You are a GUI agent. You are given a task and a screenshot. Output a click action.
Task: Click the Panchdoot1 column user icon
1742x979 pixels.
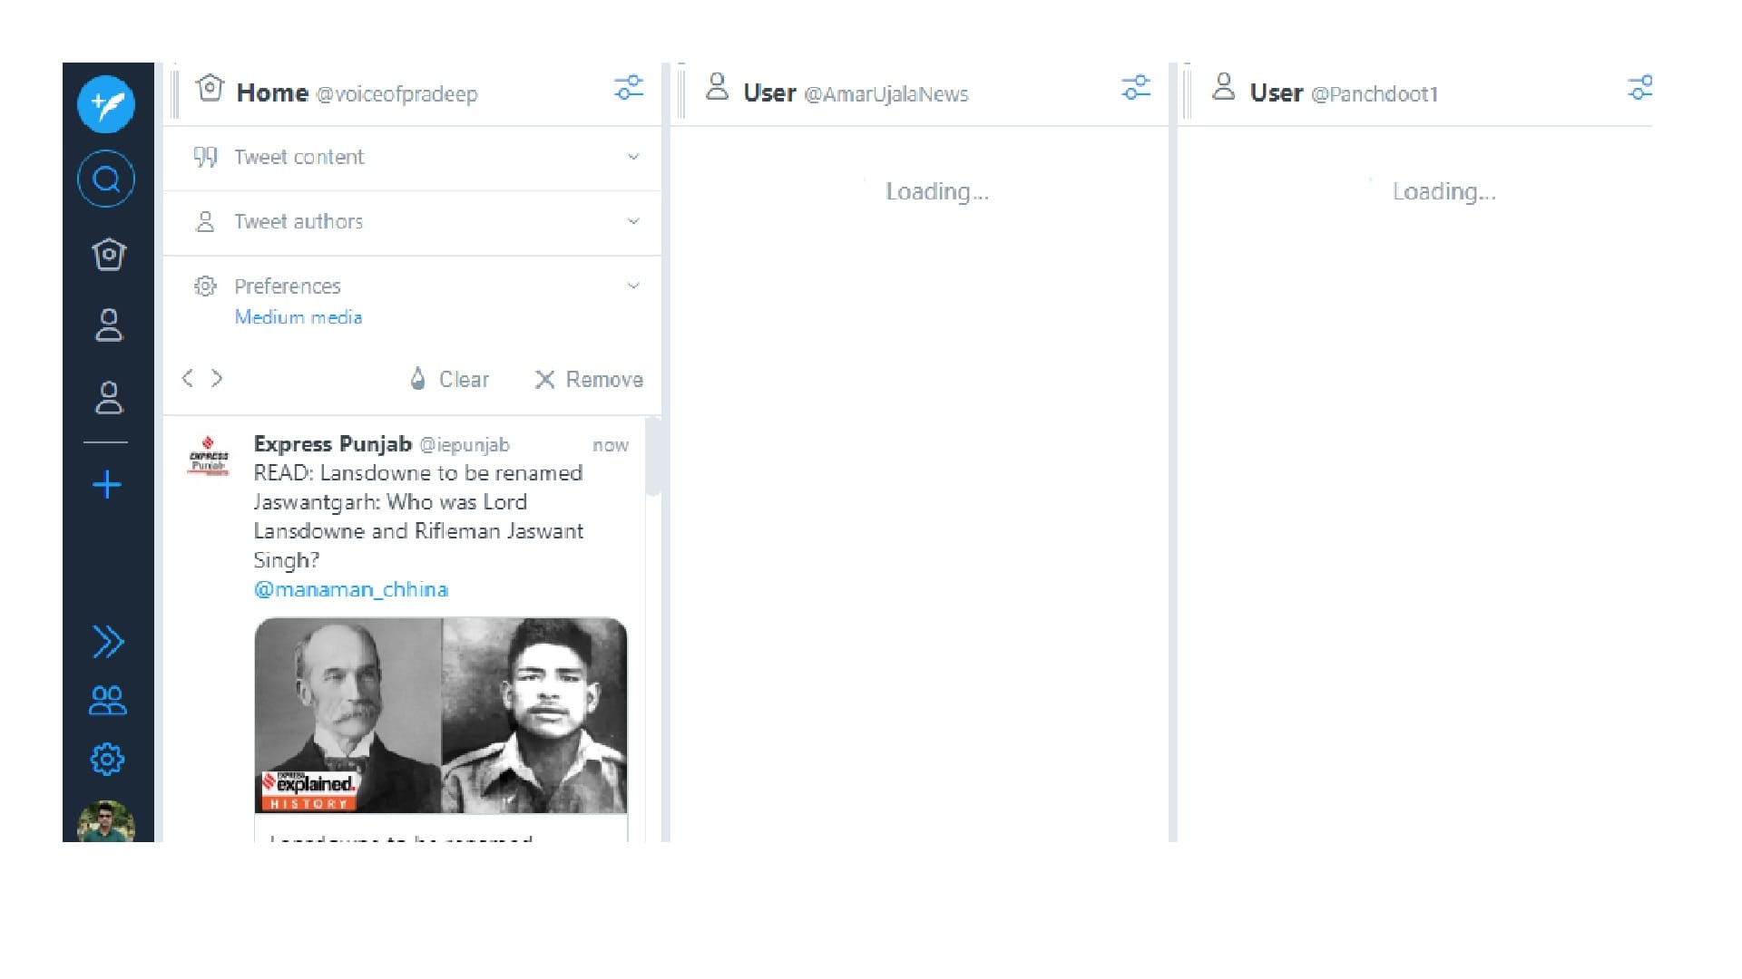pos(1223,87)
